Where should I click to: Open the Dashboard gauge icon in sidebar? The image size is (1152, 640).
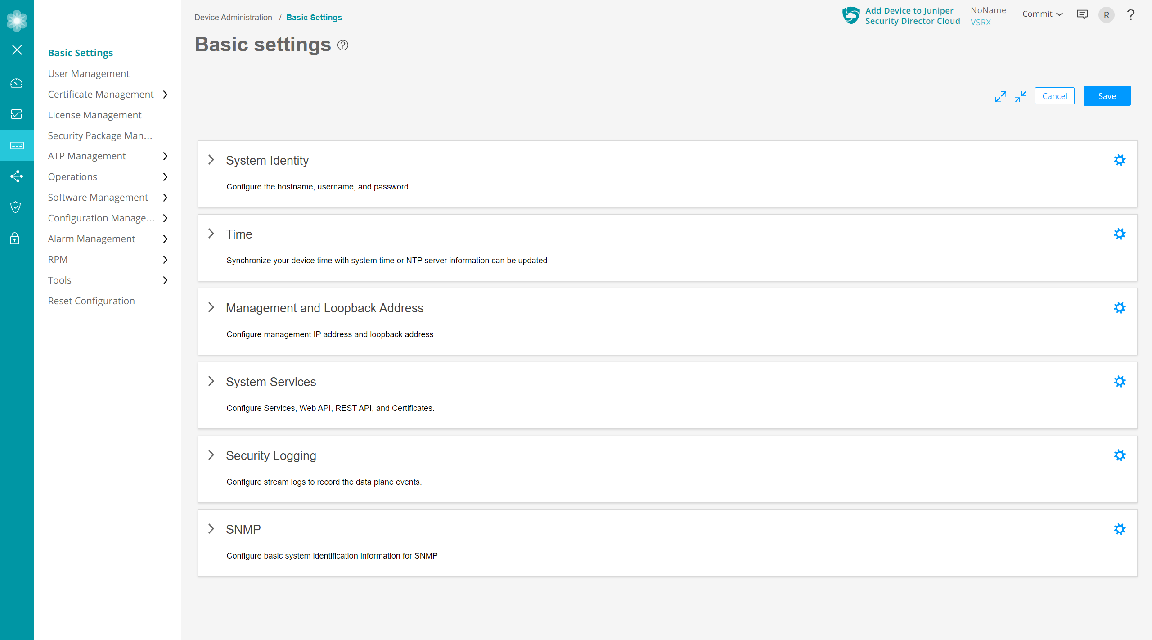17,83
